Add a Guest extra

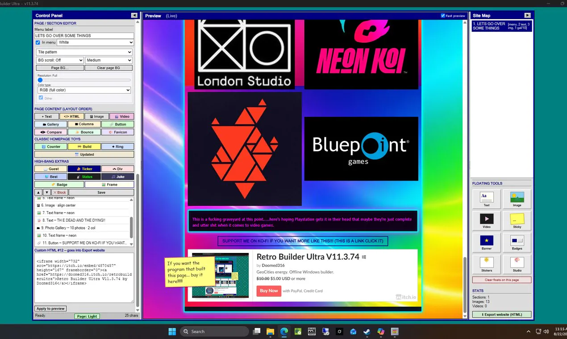coord(50,169)
